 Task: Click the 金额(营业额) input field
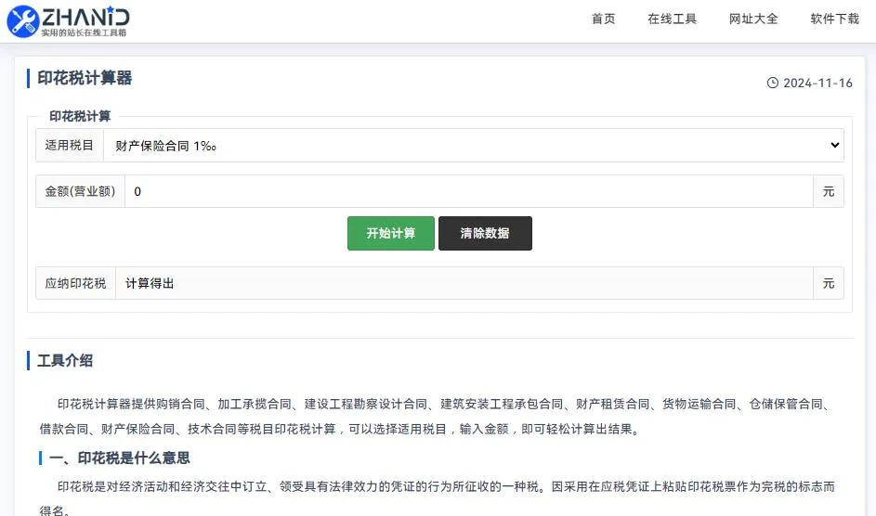tap(469, 191)
